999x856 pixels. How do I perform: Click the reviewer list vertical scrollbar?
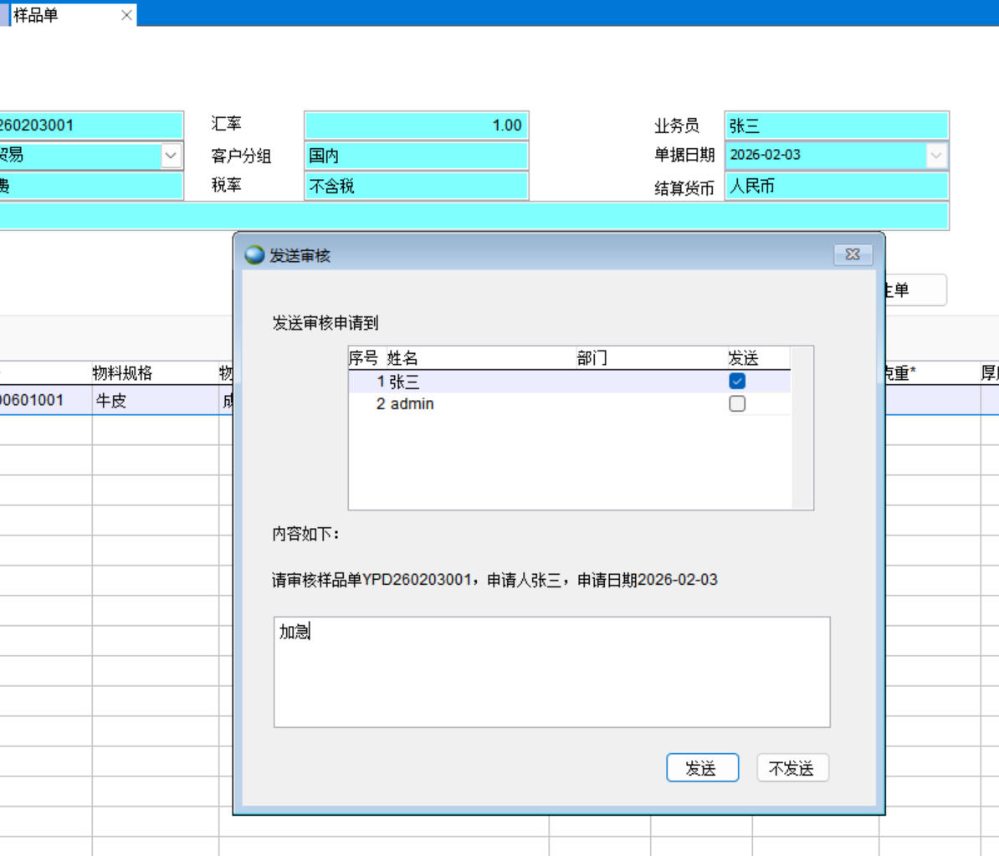click(x=802, y=428)
